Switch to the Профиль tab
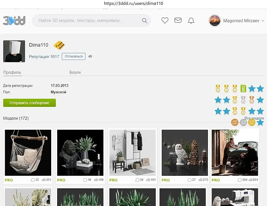Screen dimensions: 267x206 [12, 72]
